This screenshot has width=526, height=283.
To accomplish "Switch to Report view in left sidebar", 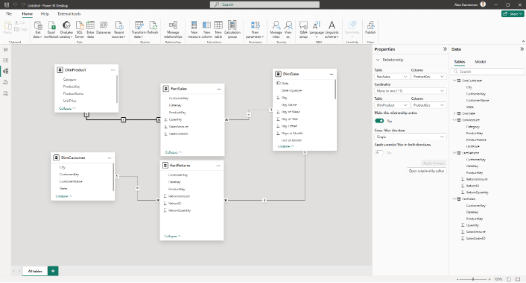I will coord(5,50).
